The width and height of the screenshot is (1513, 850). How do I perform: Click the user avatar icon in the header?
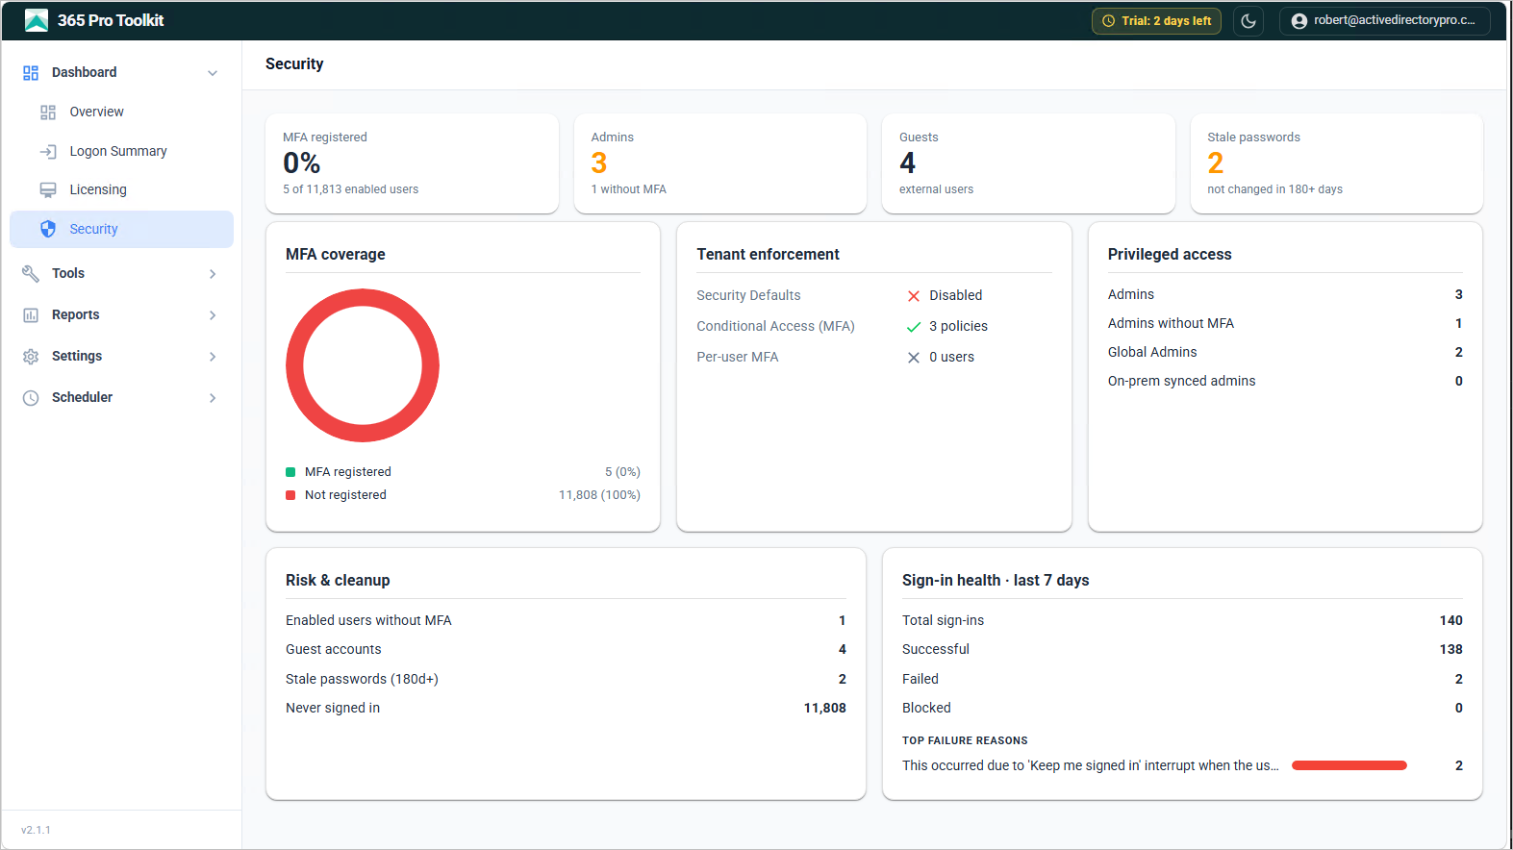click(x=1299, y=21)
